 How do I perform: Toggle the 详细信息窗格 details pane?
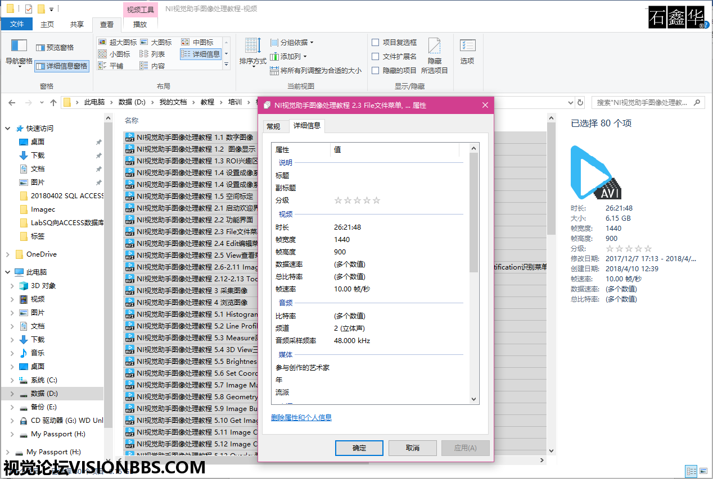tap(61, 66)
